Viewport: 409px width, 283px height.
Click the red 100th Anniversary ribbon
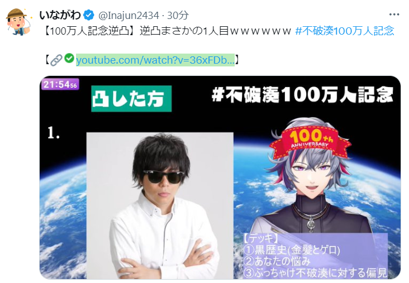(x=310, y=142)
